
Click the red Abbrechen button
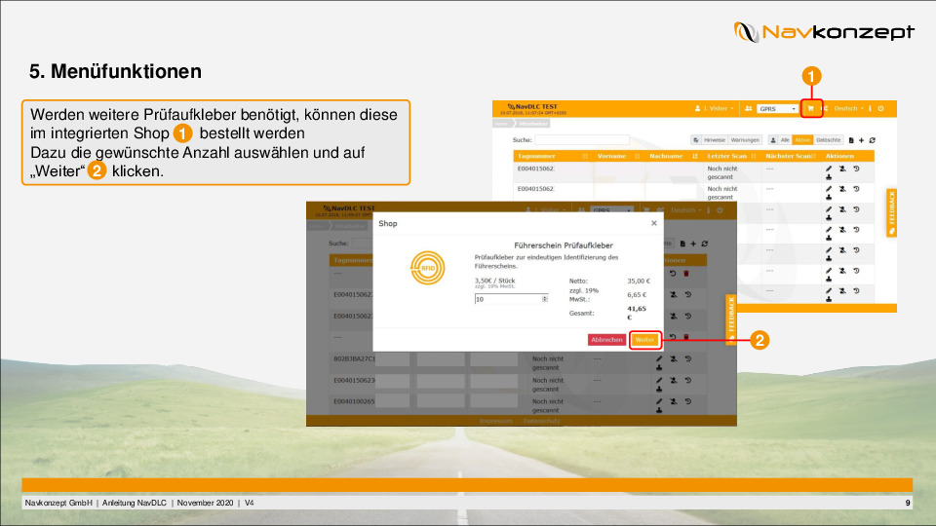(606, 340)
